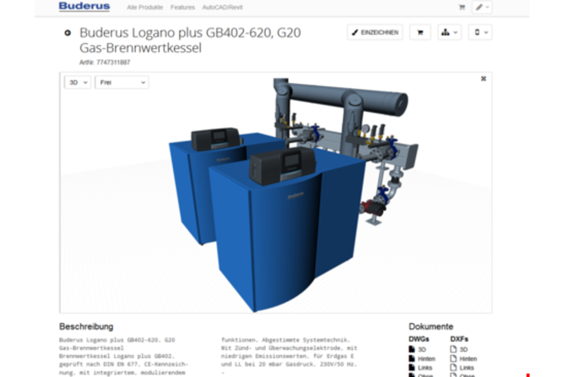Viewport: 566px width, 377px height.
Task: Click the DWG file icon beside 3D
Action: pyautogui.click(x=411, y=349)
